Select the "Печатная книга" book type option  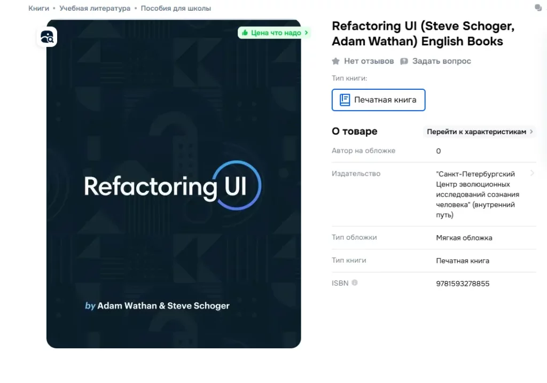[x=378, y=99]
